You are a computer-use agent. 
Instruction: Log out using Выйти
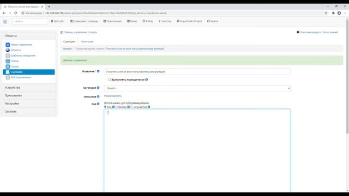213,21
